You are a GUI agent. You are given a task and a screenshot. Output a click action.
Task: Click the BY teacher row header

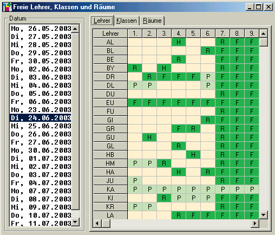[110, 68]
